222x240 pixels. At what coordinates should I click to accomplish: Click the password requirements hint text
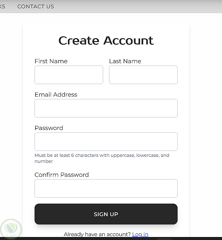[102, 158]
